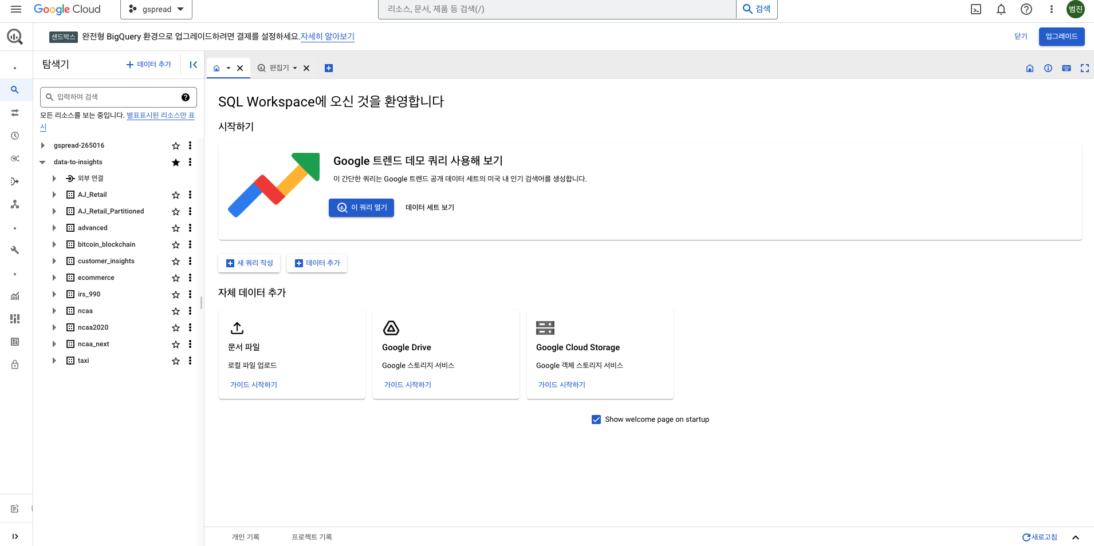Open the editor tab dropdown arrow
Image resolution: width=1094 pixels, height=546 pixels.
(295, 68)
